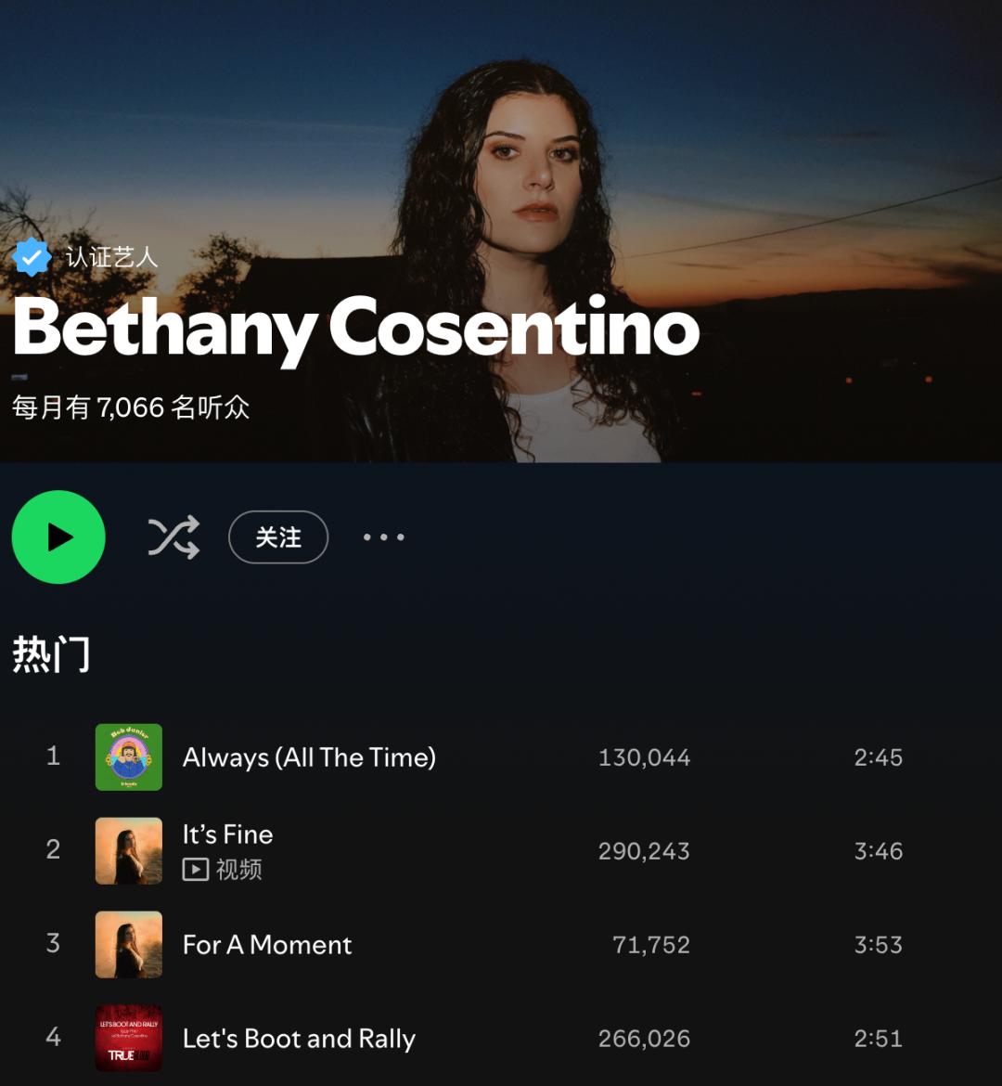
Task: Play the song Let's Boot and Rally
Action: point(299,1039)
